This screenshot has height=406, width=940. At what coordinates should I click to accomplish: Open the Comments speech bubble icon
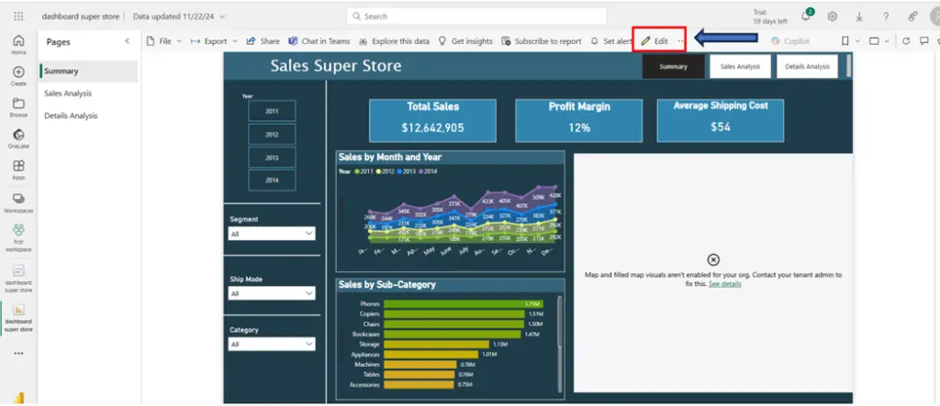pos(924,41)
